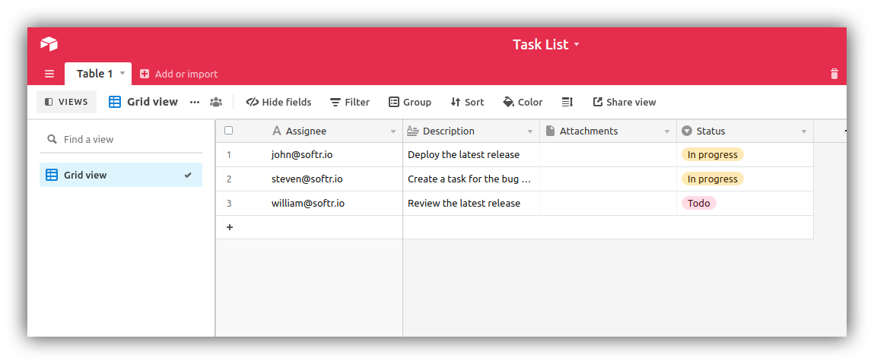The image size is (874, 364).
Task: Click the Description column header label
Action: 449,131
